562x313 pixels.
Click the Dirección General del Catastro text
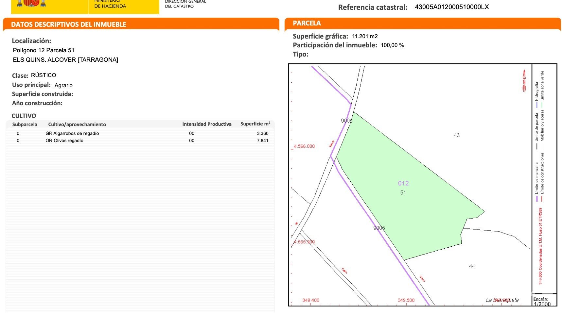click(x=185, y=4)
